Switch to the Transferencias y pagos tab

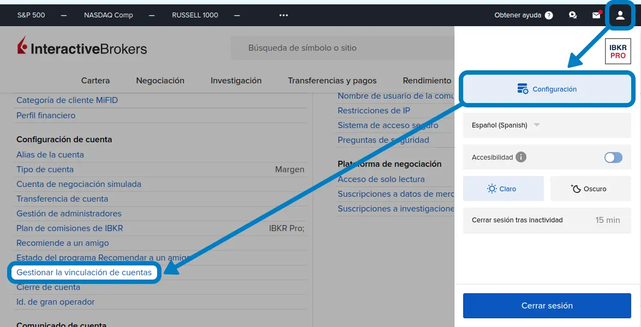[x=332, y=80]
